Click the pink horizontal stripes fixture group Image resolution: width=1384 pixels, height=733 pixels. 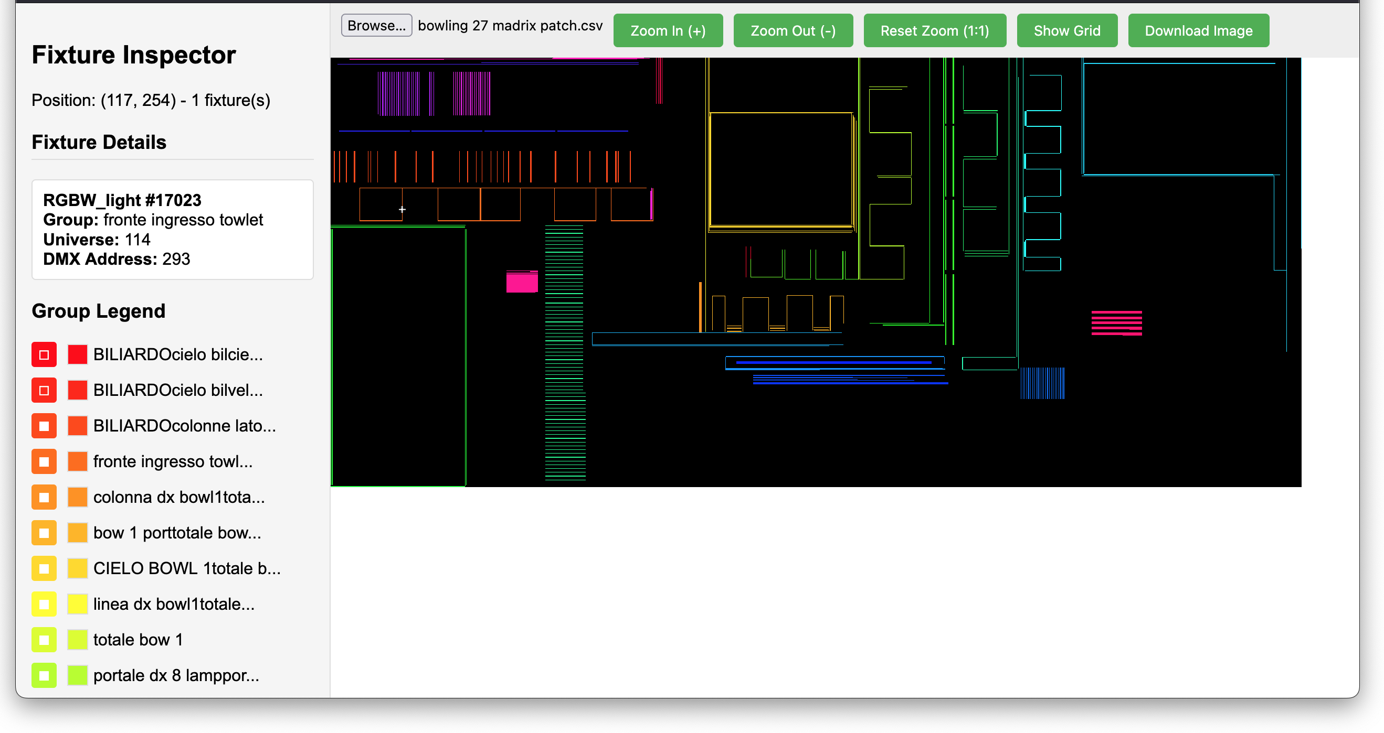pos(1116,323)
